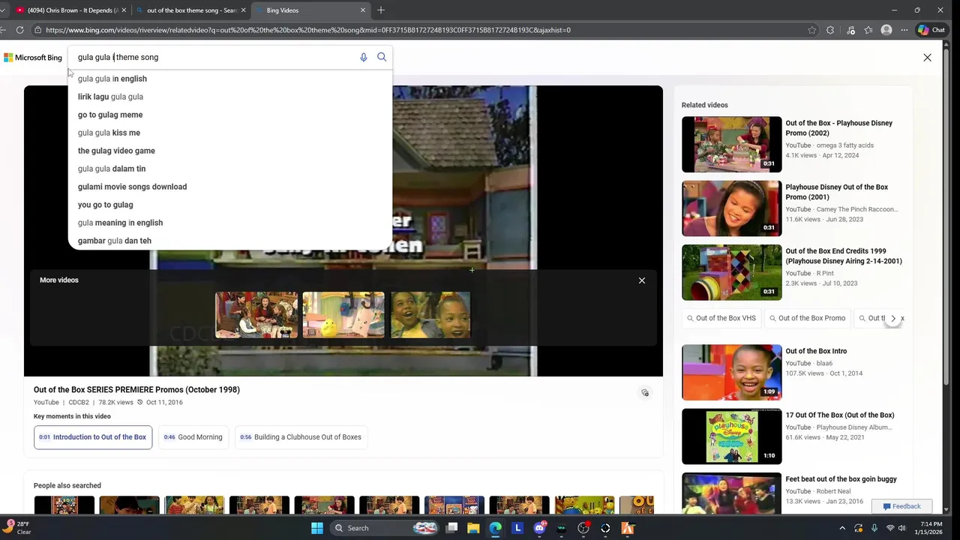Open thumbnail of Out of the Box Intro 1:09
Image resolution: width=960 pixels, height=540 pixels.
[731, 373]
